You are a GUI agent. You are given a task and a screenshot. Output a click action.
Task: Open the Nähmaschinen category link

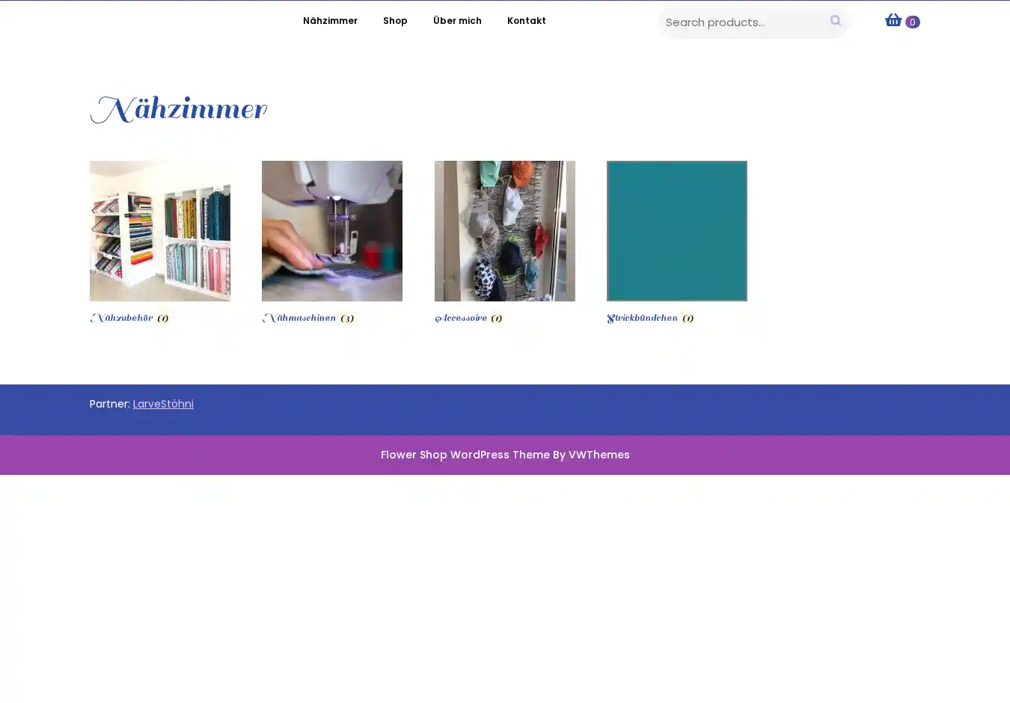299,319
